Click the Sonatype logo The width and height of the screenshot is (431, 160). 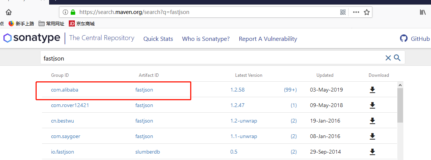click(x=32, y=38)
